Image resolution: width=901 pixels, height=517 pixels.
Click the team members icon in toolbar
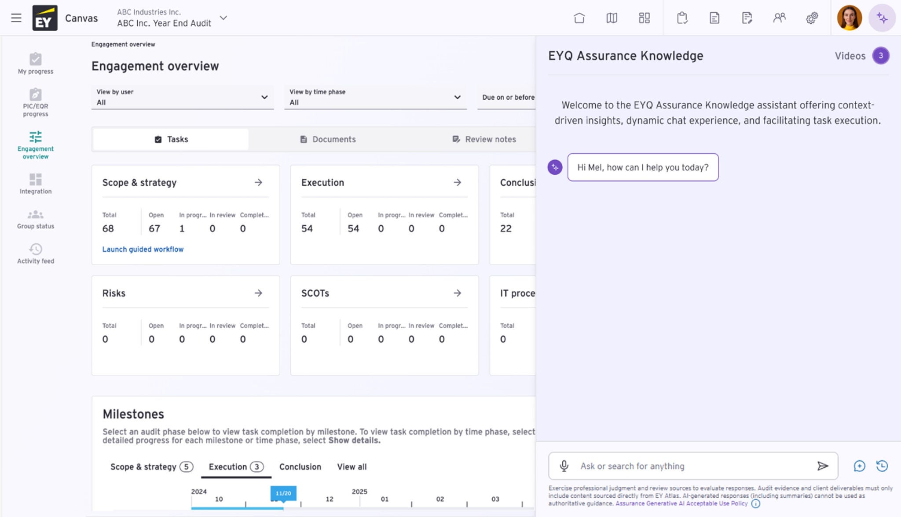pos(779,18)
